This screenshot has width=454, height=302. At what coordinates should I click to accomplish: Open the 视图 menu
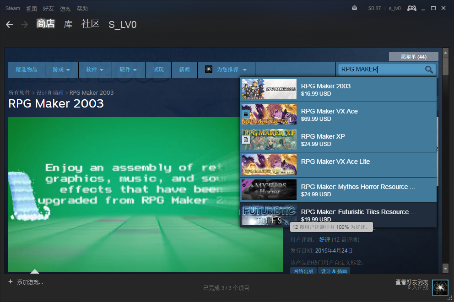point(32,9)
